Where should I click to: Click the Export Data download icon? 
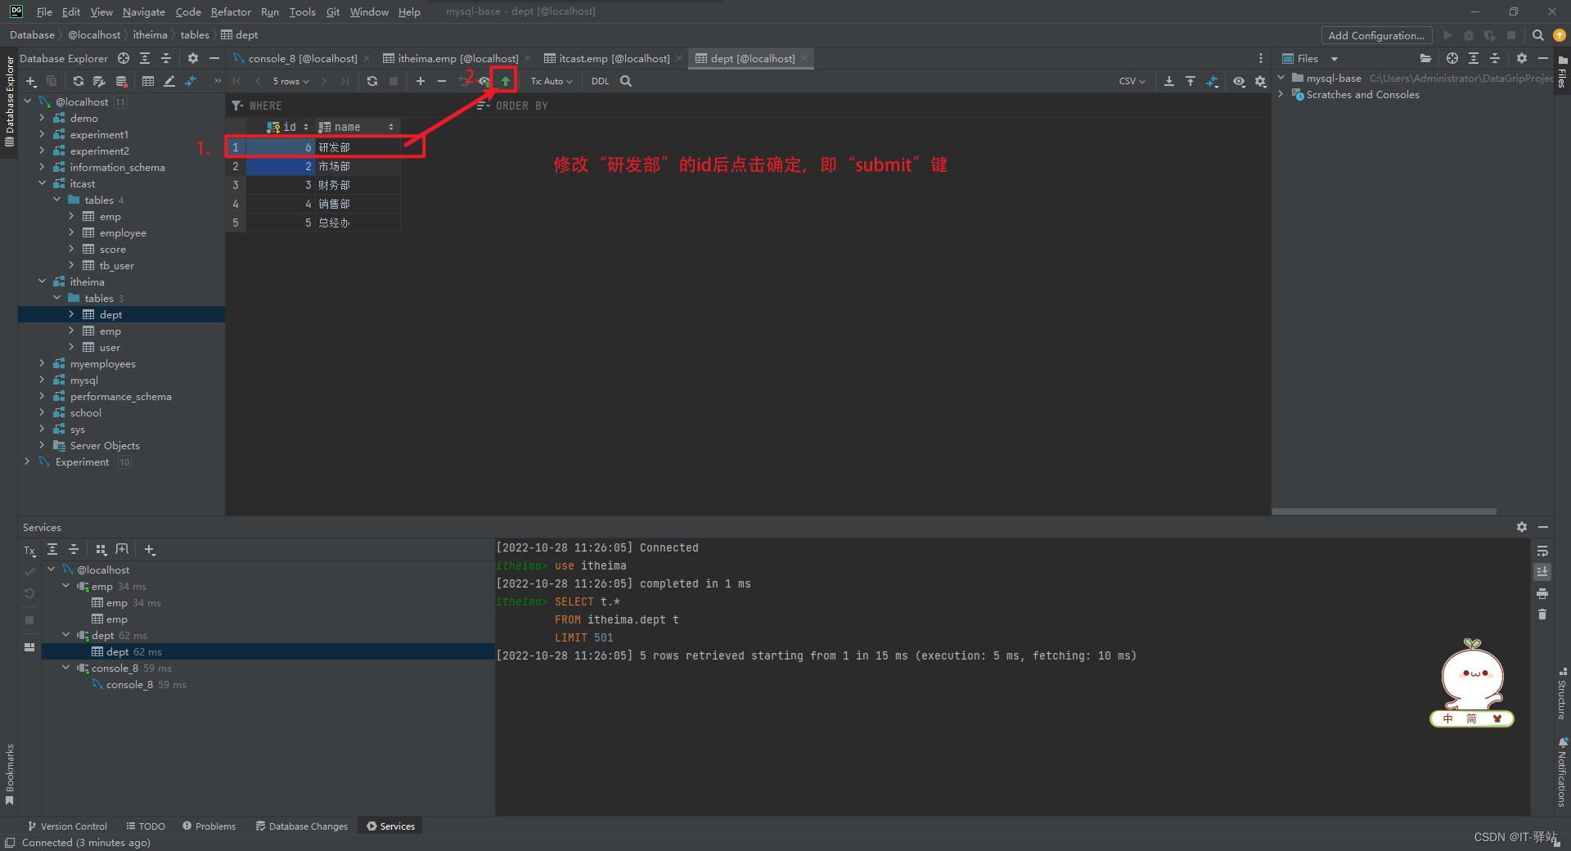click(x=1169, y=81)
